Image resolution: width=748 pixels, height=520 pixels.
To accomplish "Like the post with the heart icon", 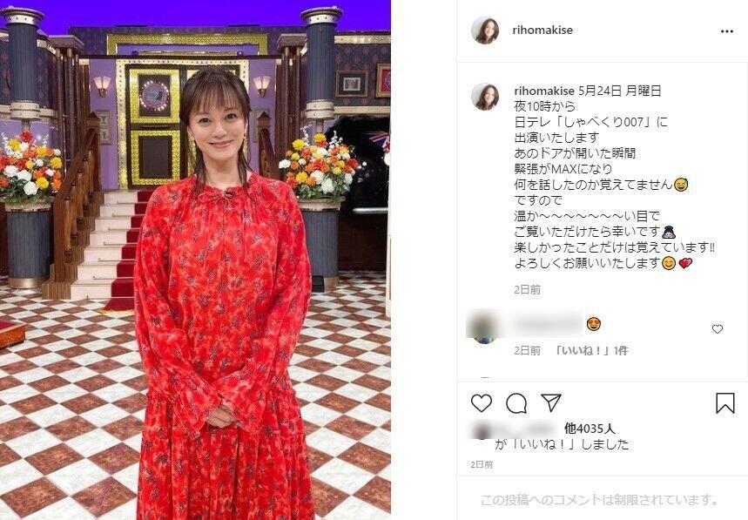I will pos(482,403).
